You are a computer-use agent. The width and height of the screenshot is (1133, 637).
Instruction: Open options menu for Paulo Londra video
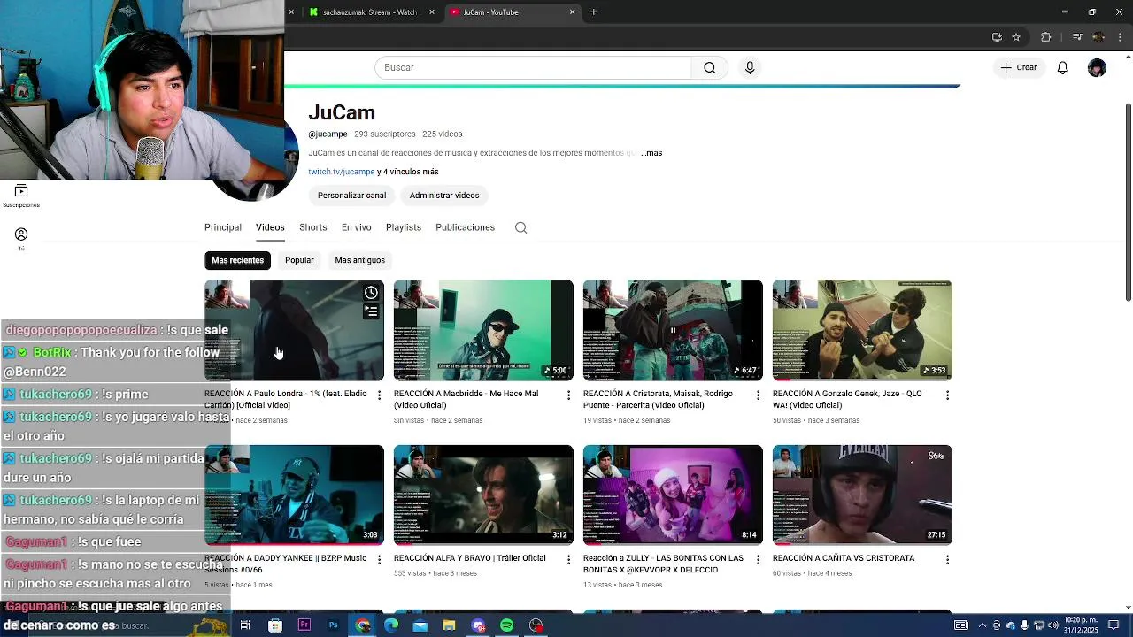[x=379, y=395]
